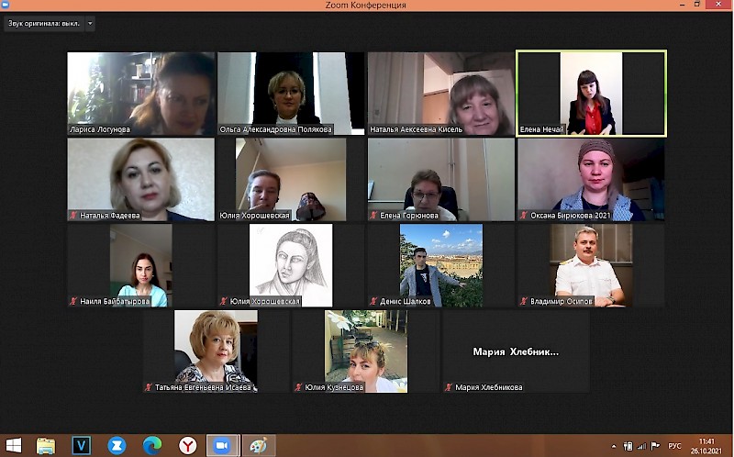Select the Мария Хлебникова tile without video
This screenshot has height=457, width=734.
click(516, 351)
